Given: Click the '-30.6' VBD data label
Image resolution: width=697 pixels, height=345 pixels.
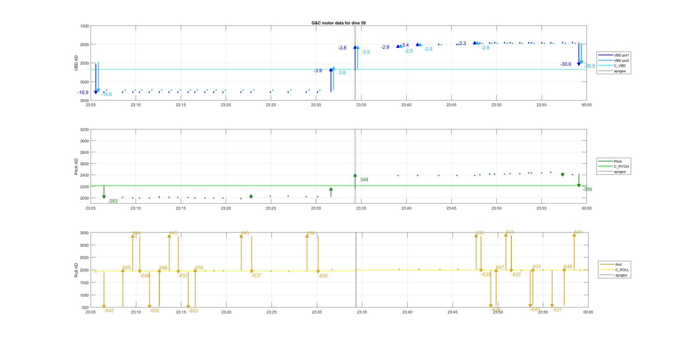Looking at the screenshot, I should tap(566, 64).
